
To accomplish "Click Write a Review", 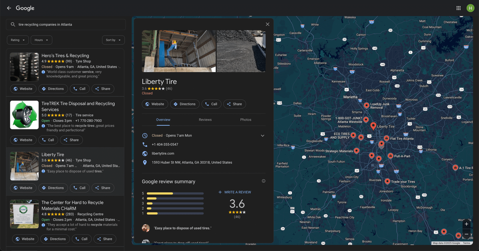I will [235, 192].
